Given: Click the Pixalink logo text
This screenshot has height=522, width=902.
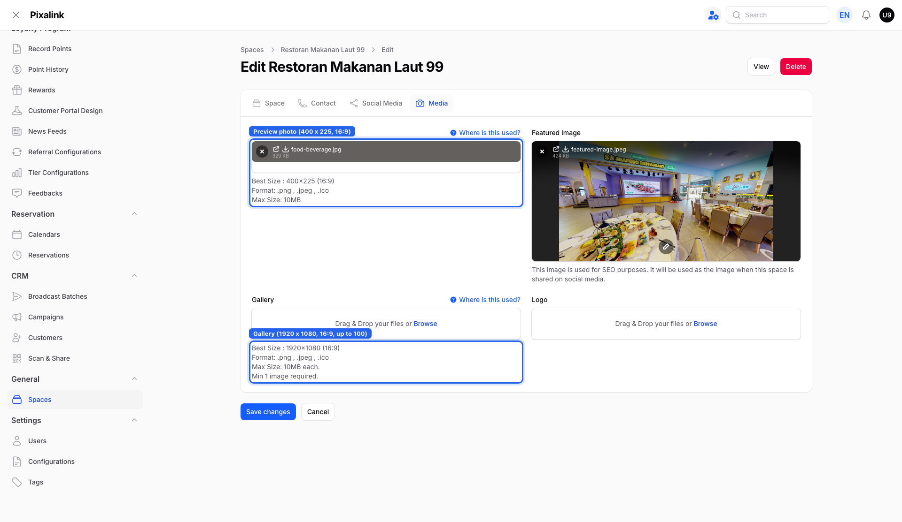Looking at the screenshot, I should point(47,15).
